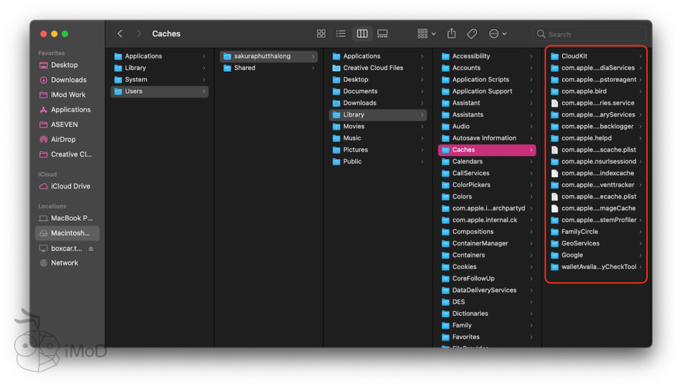Image resolution: width=682 pixels, height=387 pixels.
Task: Select column view button
Action: pos(362,34)
